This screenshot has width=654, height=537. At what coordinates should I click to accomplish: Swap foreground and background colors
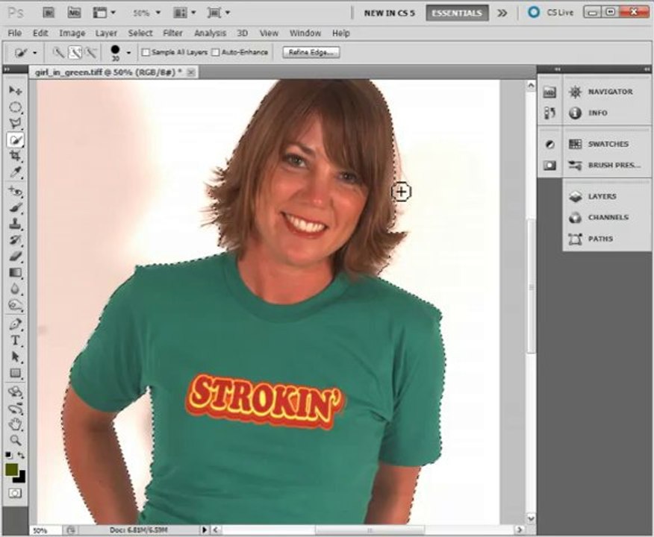tap(21, 456)
